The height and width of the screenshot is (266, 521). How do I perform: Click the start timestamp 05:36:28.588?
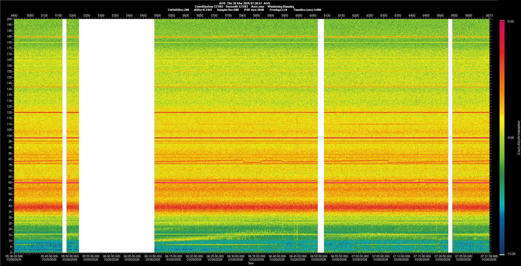point(14,256)
